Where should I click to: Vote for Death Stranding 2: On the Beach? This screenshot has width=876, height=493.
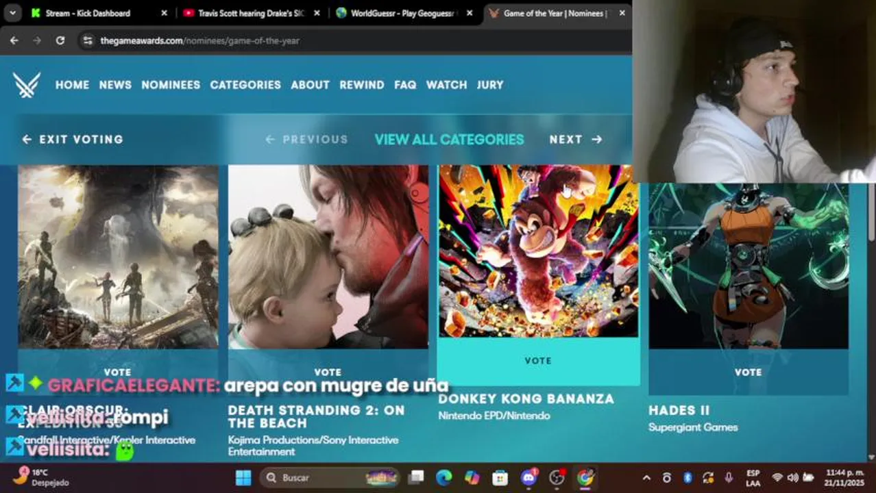click(x=328, y=372)
